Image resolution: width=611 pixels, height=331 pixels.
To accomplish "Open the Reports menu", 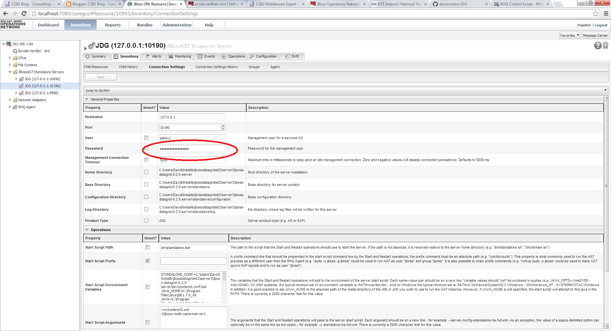I will click(113, 25).
